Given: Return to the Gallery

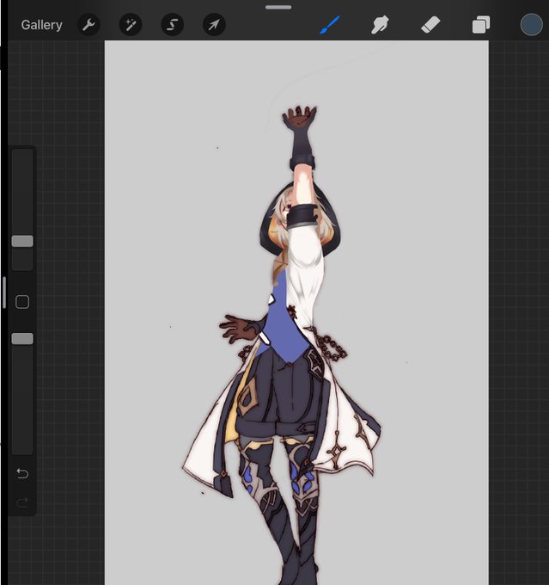Looking at the screenshot, I should [x=41, y=25].
